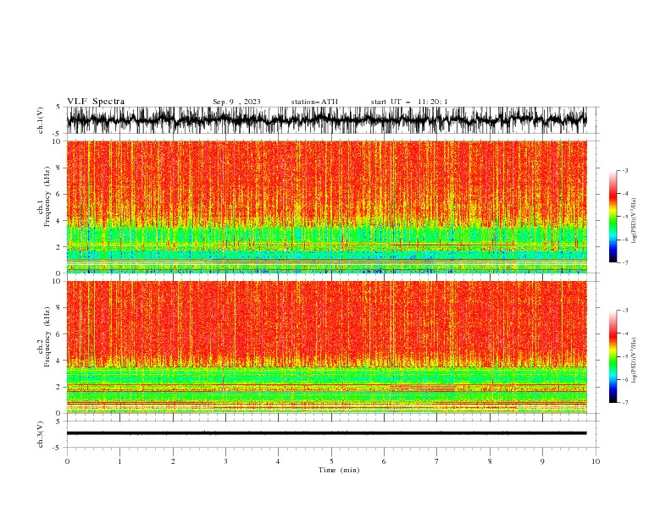Select the "Sep. 9 , 2023" date text
671x518 pixels.
tap(236, 102)
